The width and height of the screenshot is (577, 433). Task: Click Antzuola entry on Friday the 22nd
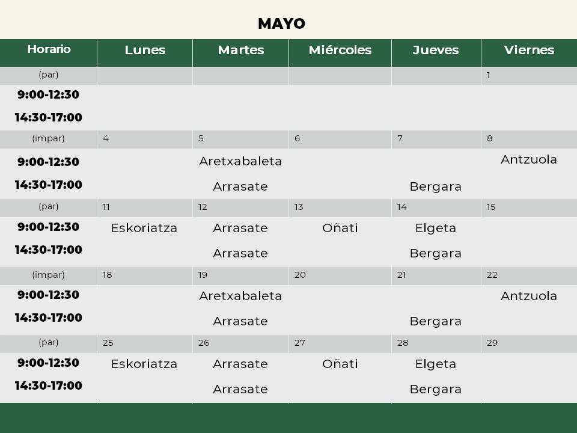click(x=529, y=296)
